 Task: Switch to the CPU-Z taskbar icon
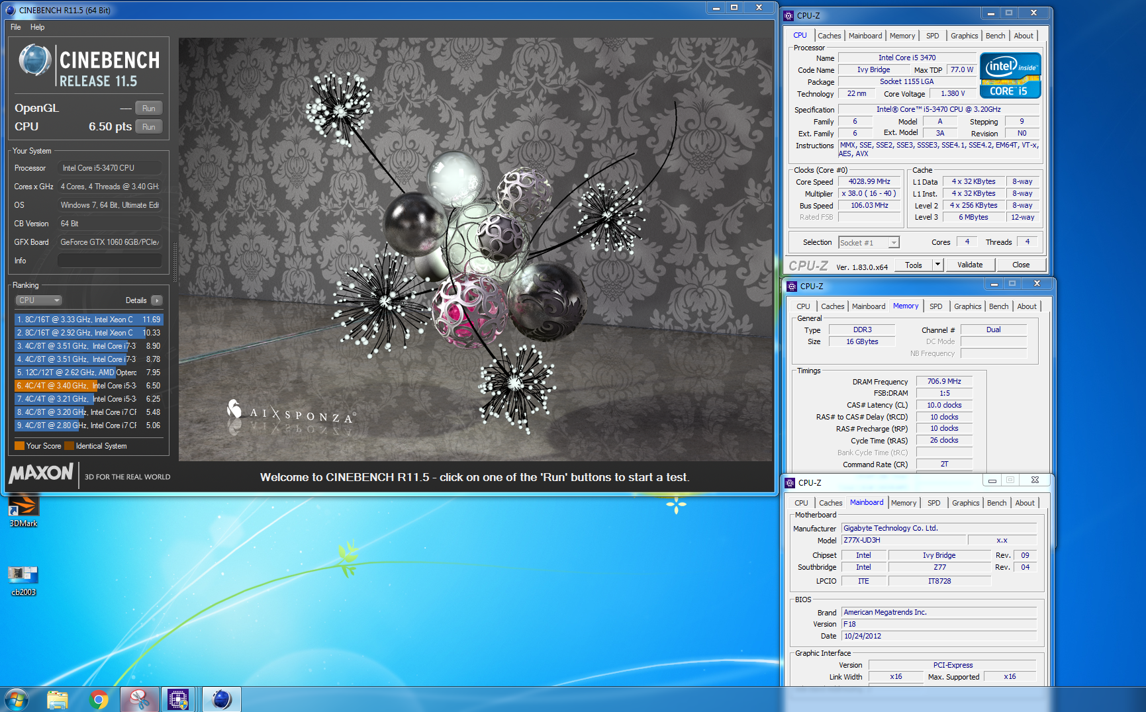(x=178, y=699)
